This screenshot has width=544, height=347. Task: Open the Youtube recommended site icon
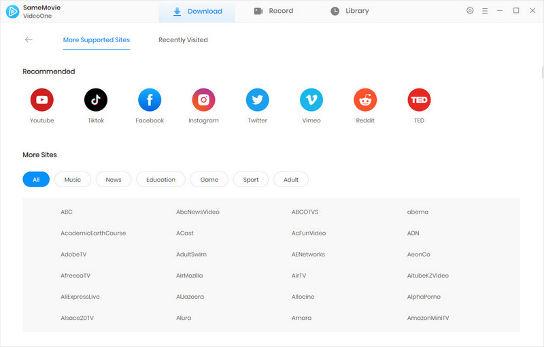tap(42, 100)
